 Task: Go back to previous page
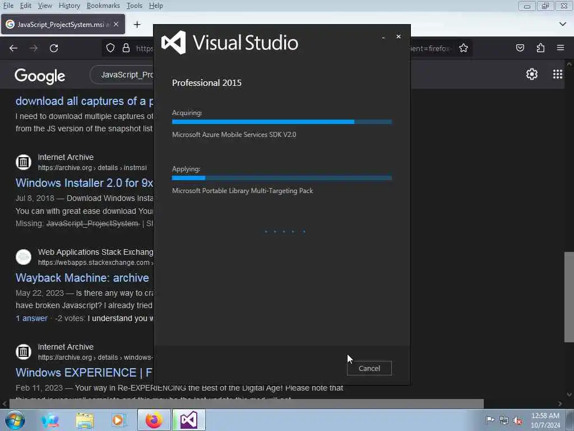click(x=13, y=48)
